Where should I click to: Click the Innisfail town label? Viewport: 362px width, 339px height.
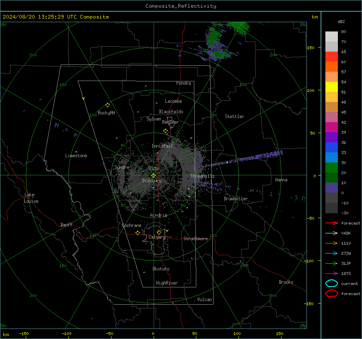tap(162, 146)
